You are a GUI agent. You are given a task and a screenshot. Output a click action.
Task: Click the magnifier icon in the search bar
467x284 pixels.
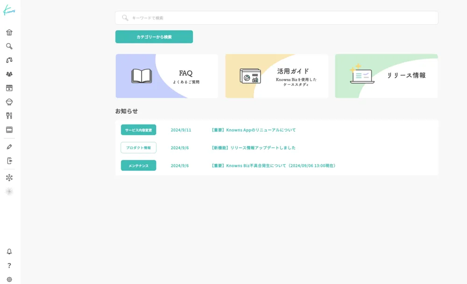click(125, 18)
